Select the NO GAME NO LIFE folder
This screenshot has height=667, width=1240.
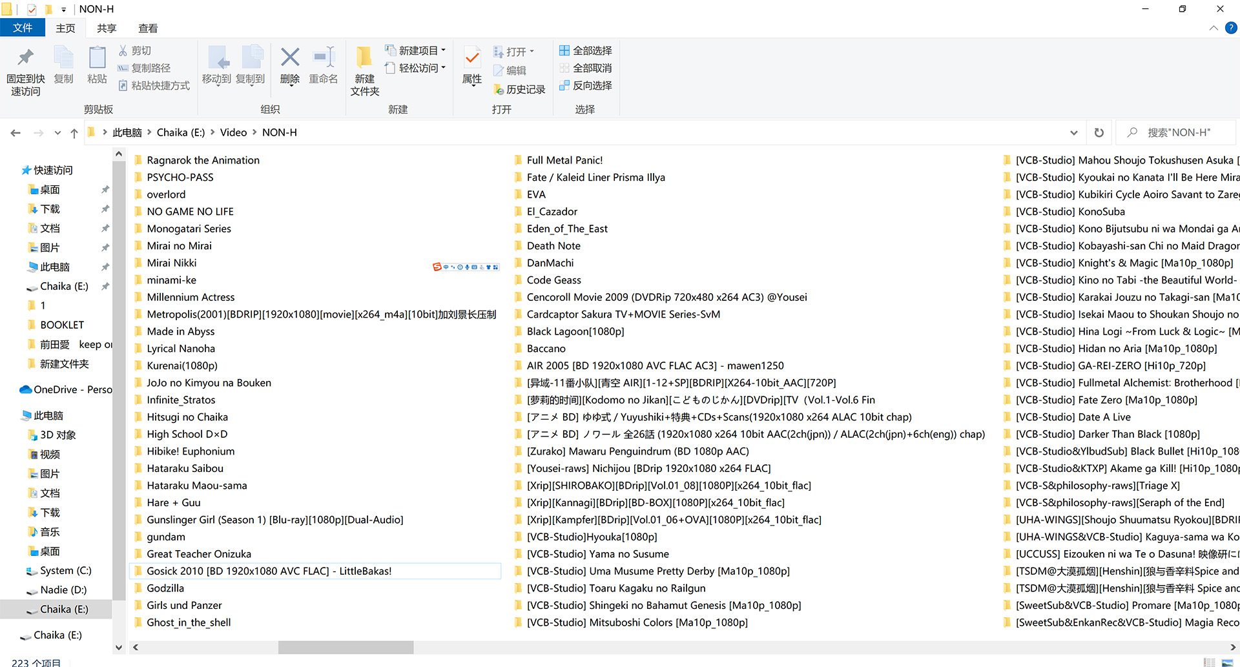click(190, 212)
